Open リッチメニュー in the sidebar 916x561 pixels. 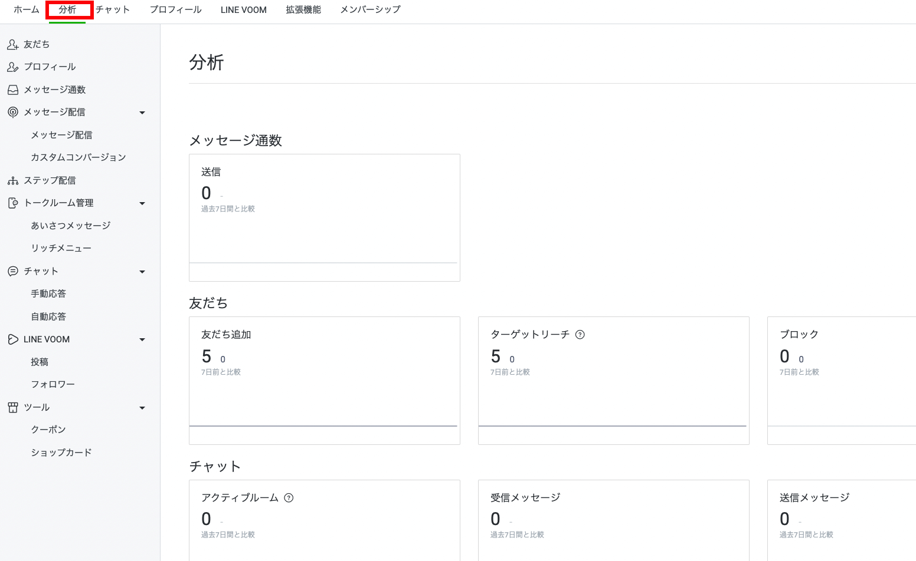[61, 248]
